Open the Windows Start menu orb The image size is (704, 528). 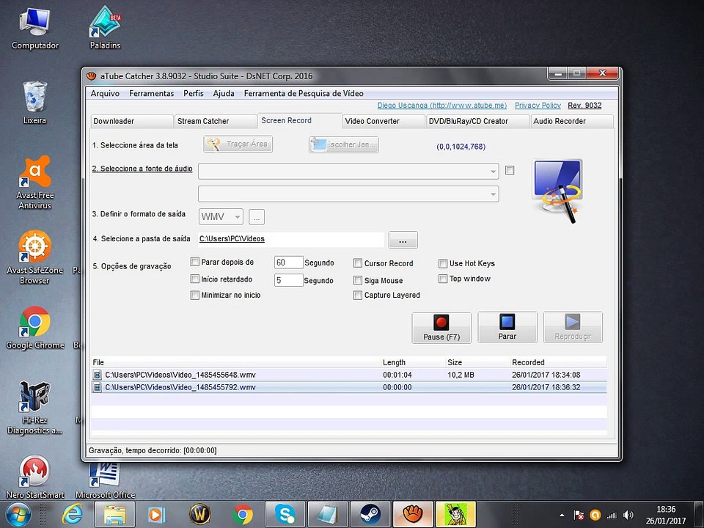(17, 515)
